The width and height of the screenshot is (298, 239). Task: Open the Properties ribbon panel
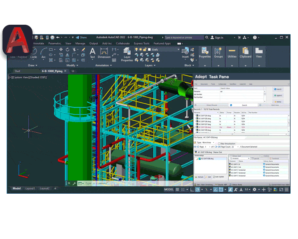coord(205,56)
